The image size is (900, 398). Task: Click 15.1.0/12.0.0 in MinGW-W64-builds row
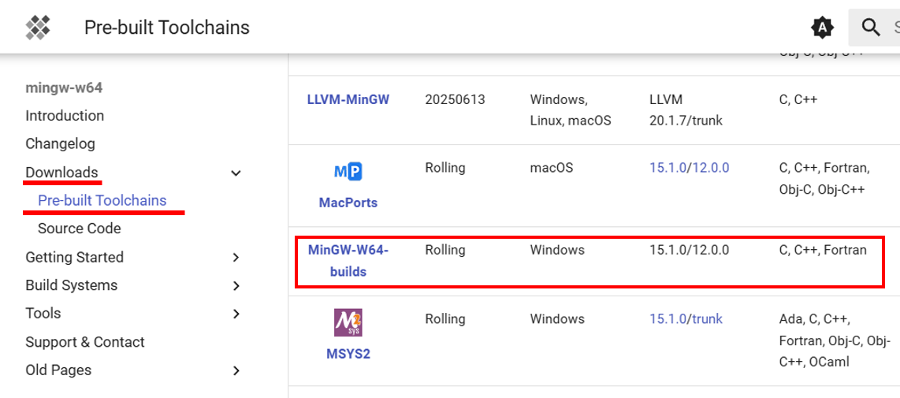(x=690, y=250)
